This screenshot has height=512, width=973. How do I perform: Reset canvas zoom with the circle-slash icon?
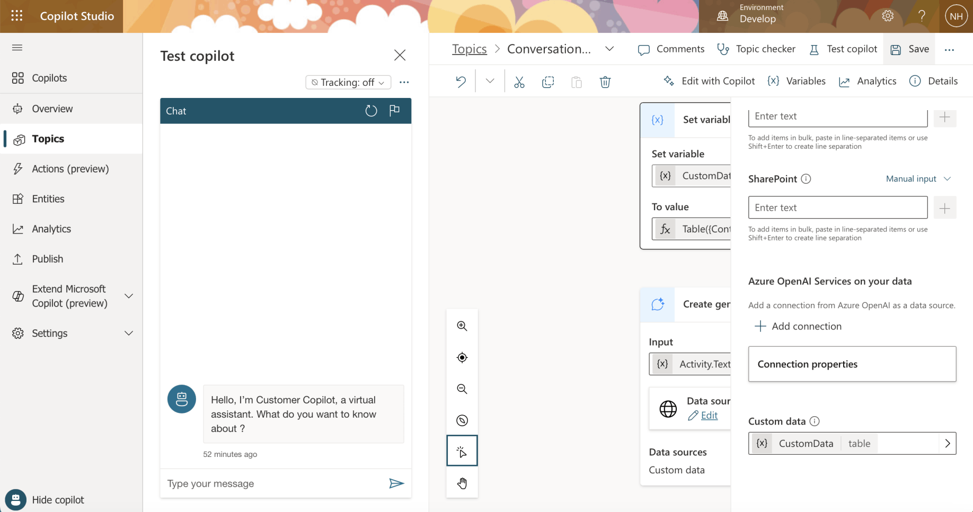tap(462, 420)
